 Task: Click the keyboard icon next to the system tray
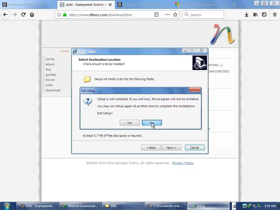coord(234,206)
